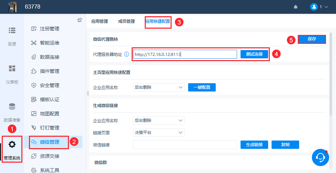Screen dimensions: 336x173
Task: Open the 目录 directory section
Action: pyautogui.click(x=12, y=37)
